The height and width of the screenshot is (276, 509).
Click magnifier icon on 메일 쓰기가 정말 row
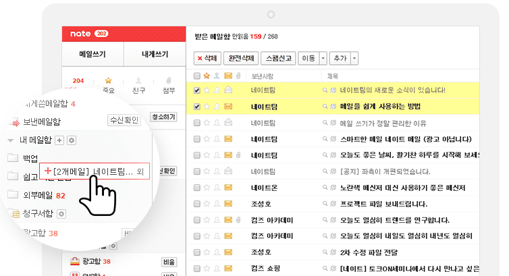pos(325,123)
